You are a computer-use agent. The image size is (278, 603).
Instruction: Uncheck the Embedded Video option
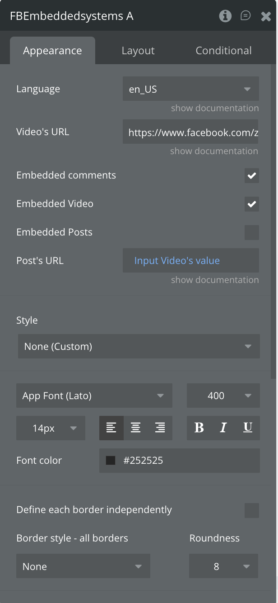point(252,204)
